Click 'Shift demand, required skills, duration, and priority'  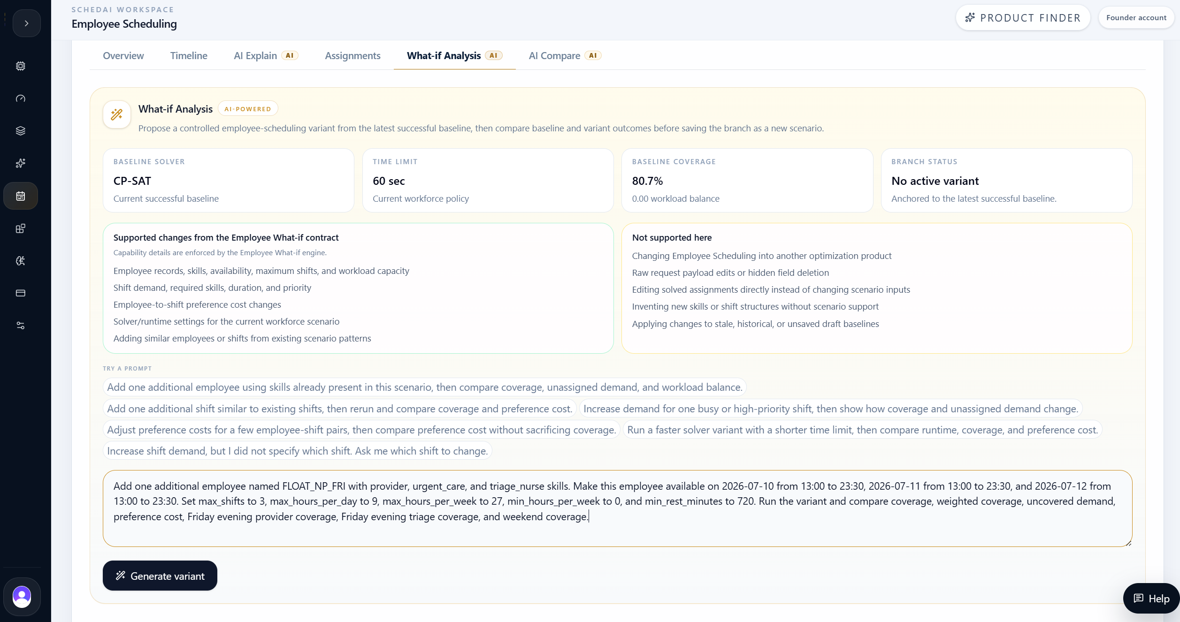point(212,288)
